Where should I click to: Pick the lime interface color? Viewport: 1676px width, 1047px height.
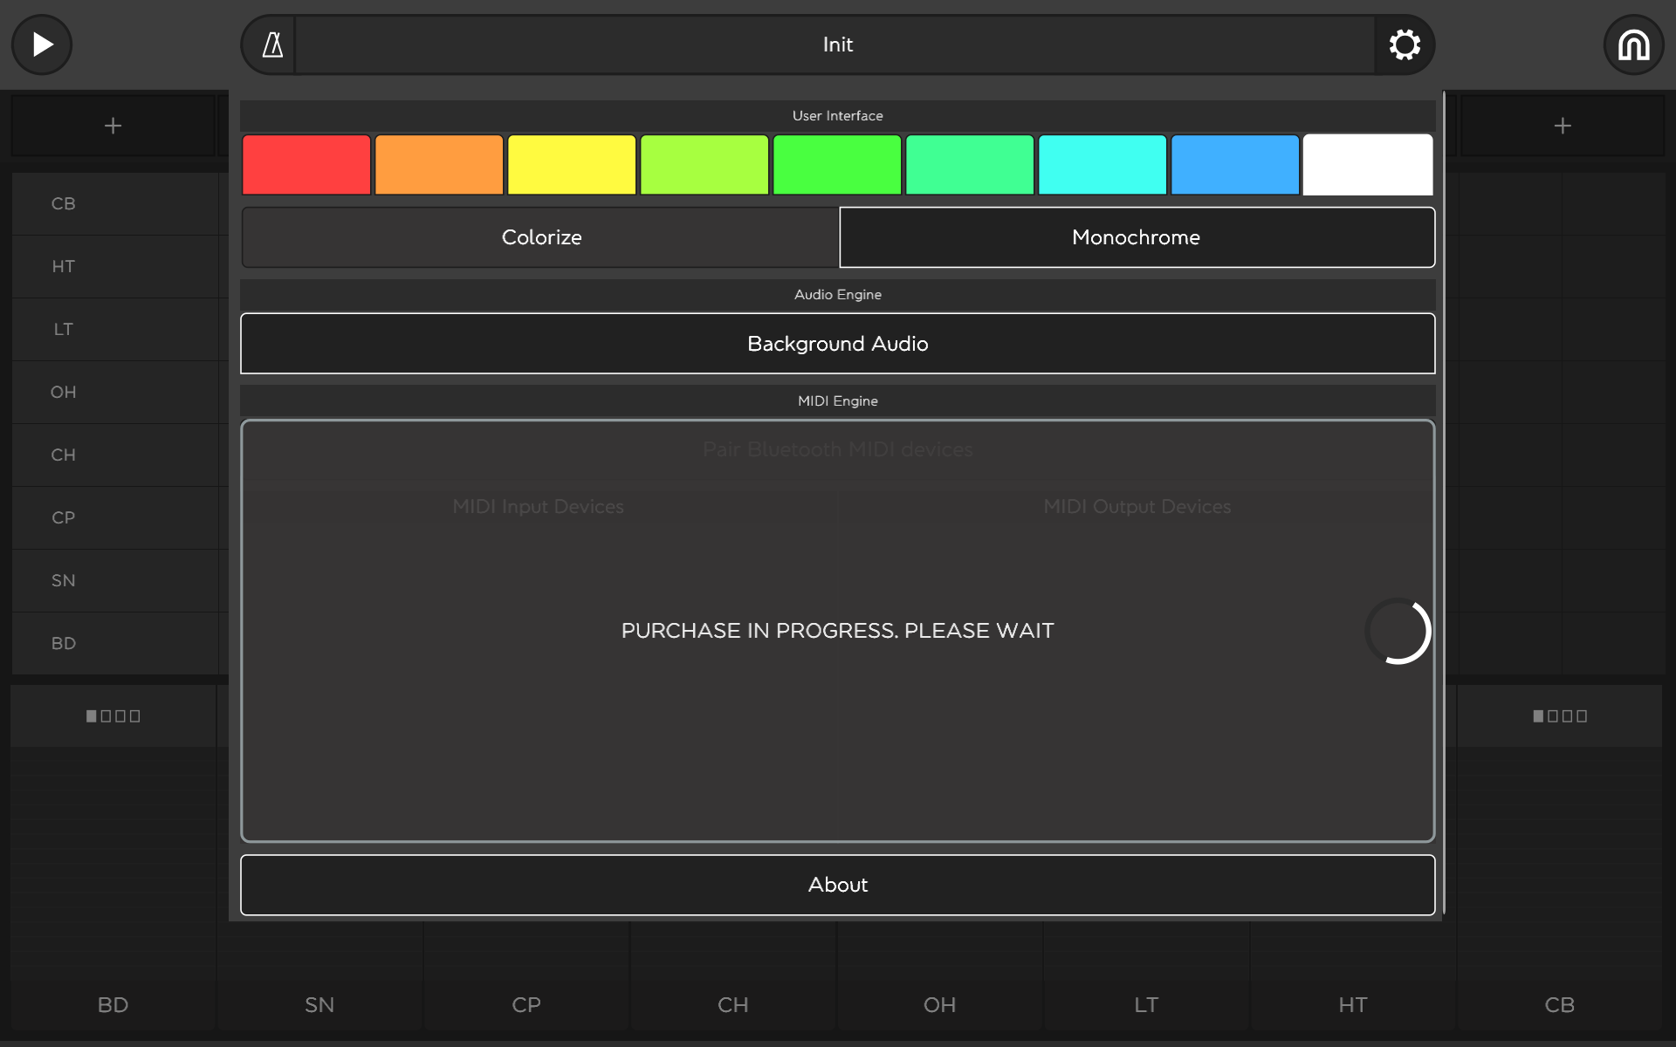point(704,164)
